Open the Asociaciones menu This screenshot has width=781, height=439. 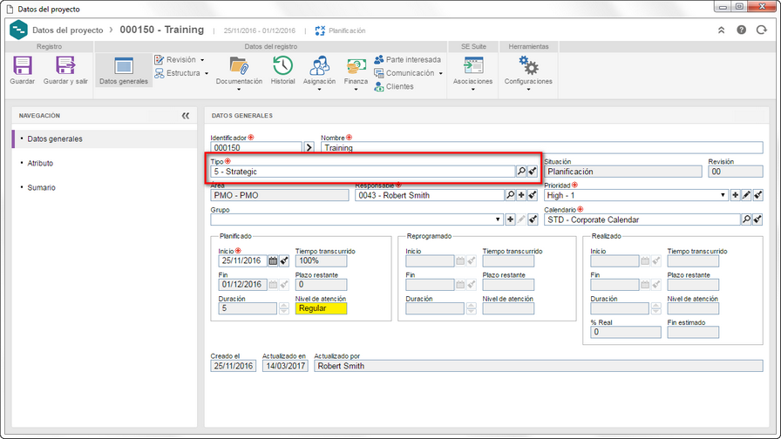pos(472,72)
